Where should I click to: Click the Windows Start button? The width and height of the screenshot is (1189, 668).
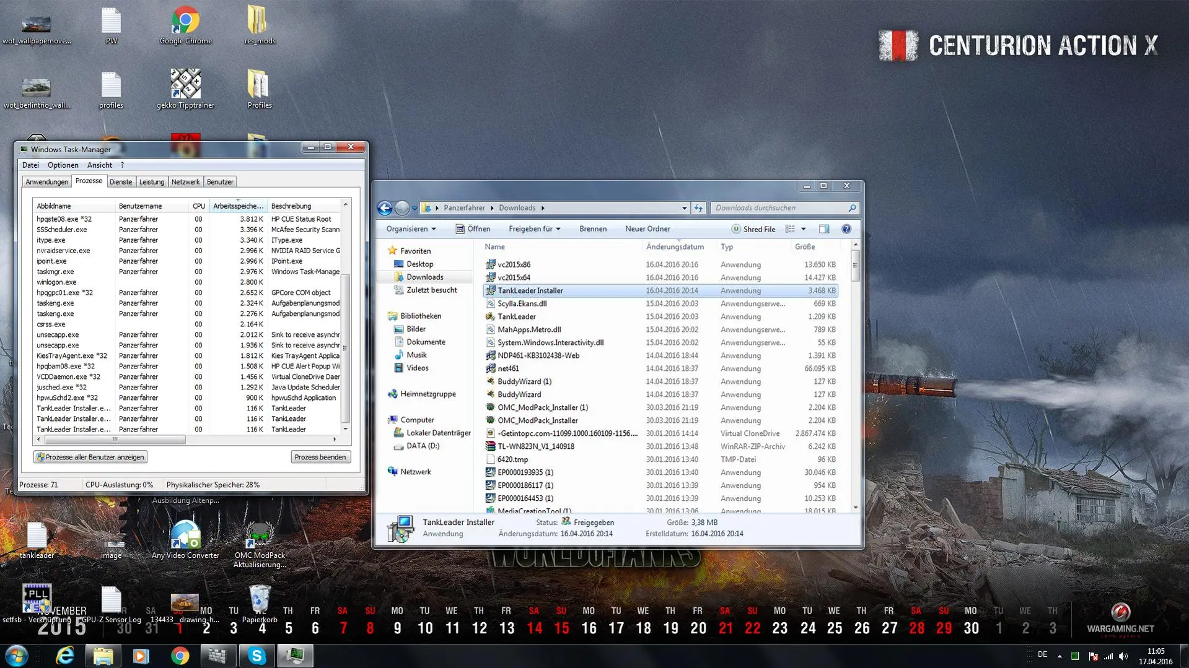point(17,656)
